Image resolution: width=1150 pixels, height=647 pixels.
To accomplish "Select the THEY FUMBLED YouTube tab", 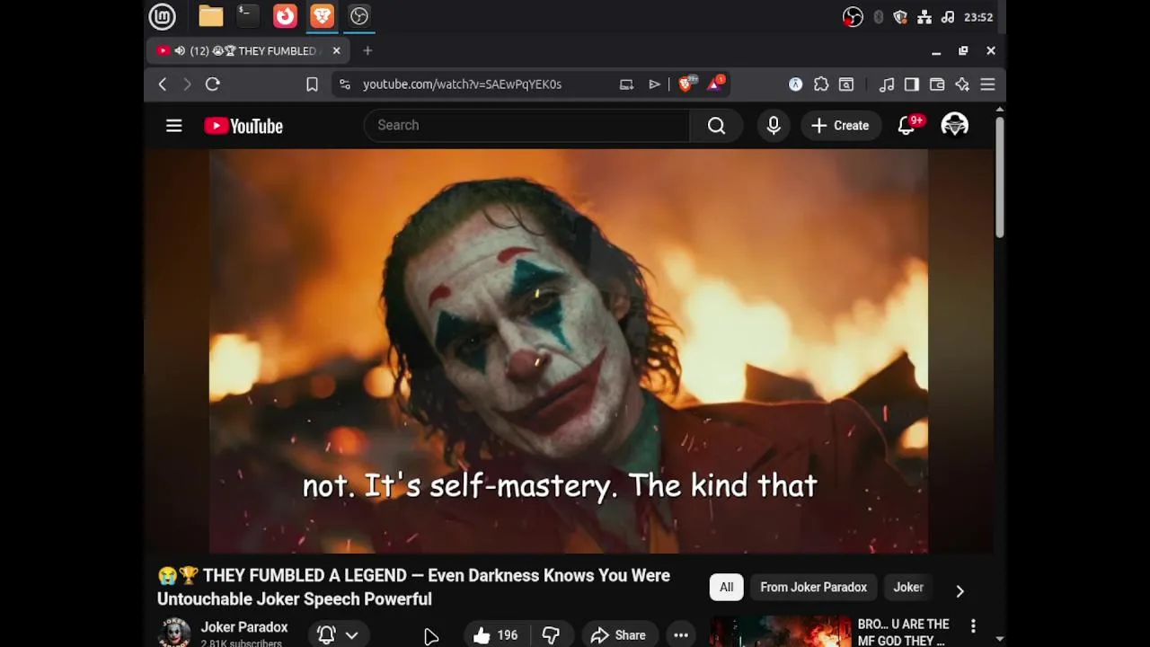I will pyautogui.click(x=249, y=51).
